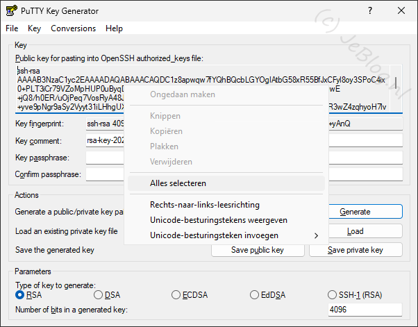Choose the EdDSA key type option
Screen dimensions: 418x327
(x=255, y=295)
